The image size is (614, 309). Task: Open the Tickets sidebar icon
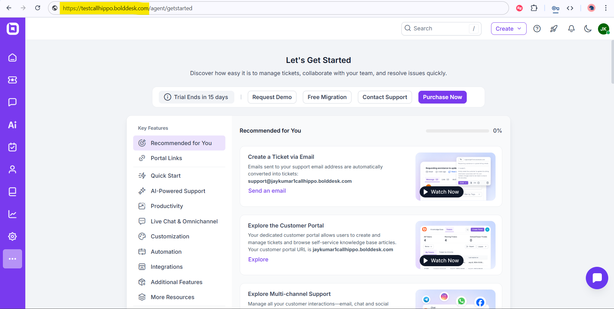12,80
